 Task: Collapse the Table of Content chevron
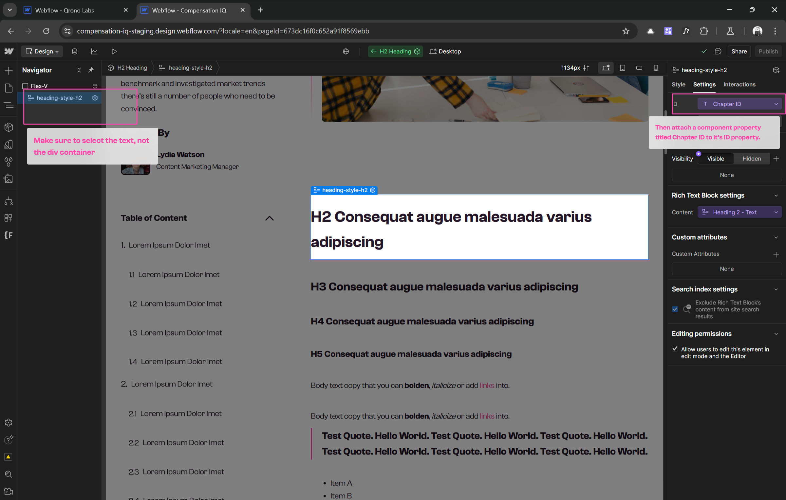click(269, 218)
